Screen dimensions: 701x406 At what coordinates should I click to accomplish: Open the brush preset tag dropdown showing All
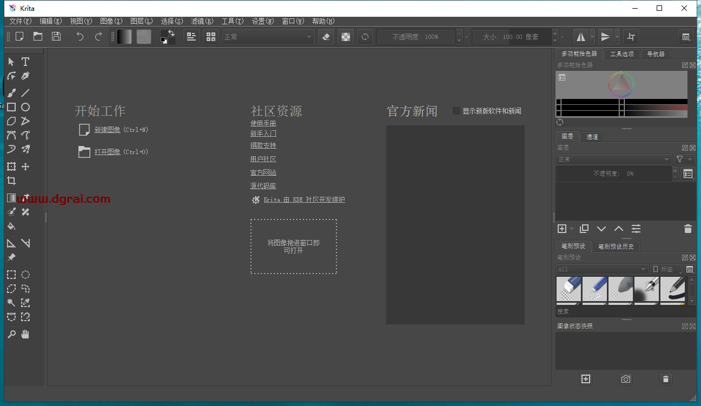click(601, 269)
